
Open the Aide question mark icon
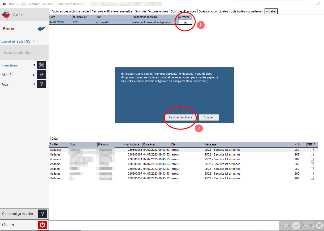41,84
